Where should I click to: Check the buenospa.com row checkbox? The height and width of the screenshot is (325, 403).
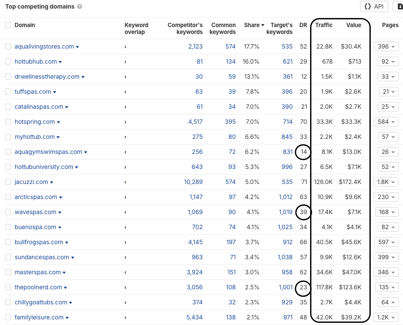click(x=8, y=227)
